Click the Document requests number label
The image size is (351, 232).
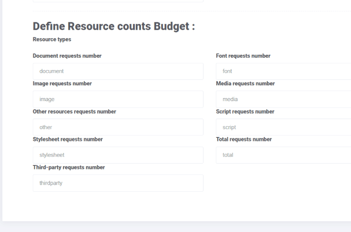(67, 56)
